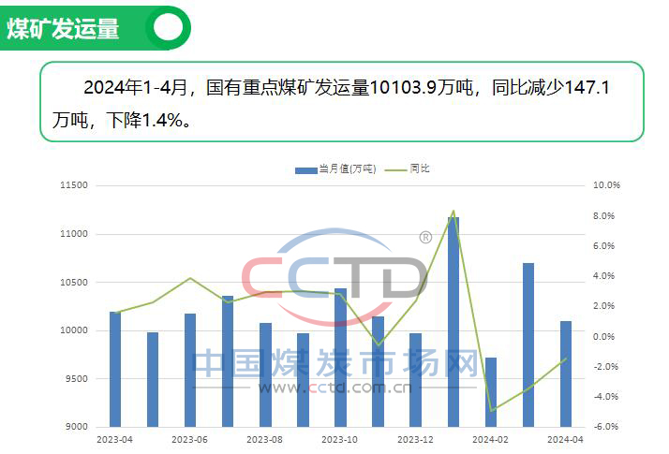Screen dimensions: 669x454
Task: Click the 11000 left axis label
Action: point(74,234)
